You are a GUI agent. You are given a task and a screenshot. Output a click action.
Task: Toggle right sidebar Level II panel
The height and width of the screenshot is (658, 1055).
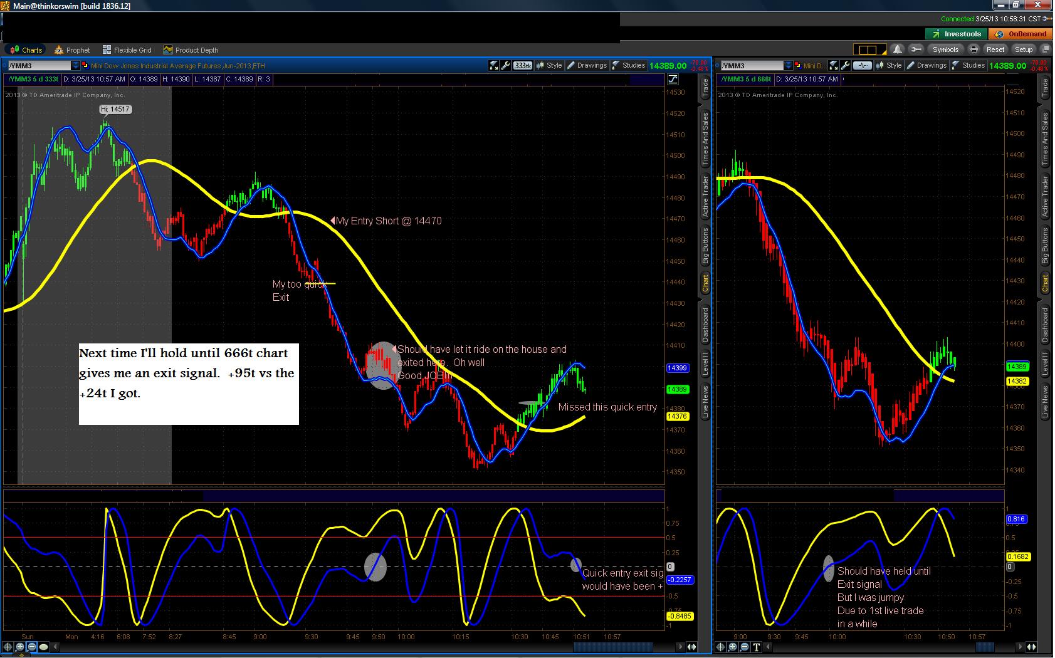tap(1045, 364)
